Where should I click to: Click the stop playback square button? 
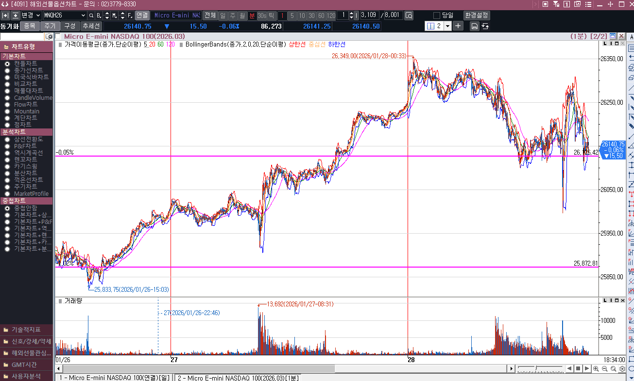pyautogui.click(x=578, y=369)
